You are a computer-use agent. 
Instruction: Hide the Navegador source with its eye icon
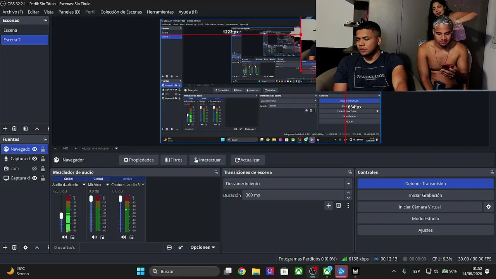click(34, 149)
